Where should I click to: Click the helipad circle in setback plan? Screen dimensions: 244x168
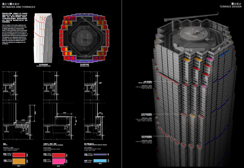click(x=82, y=37)
